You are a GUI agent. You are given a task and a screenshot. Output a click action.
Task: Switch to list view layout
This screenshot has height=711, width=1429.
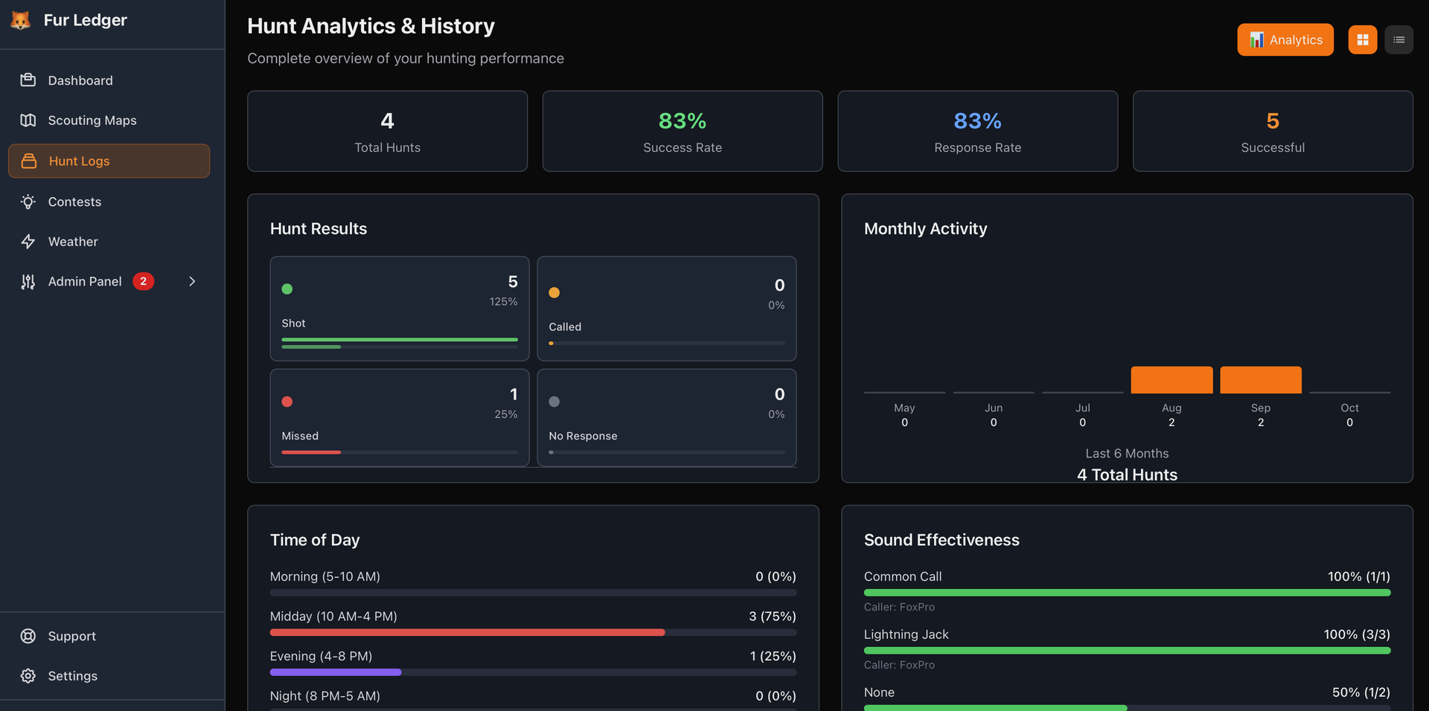coord(1398,39)
